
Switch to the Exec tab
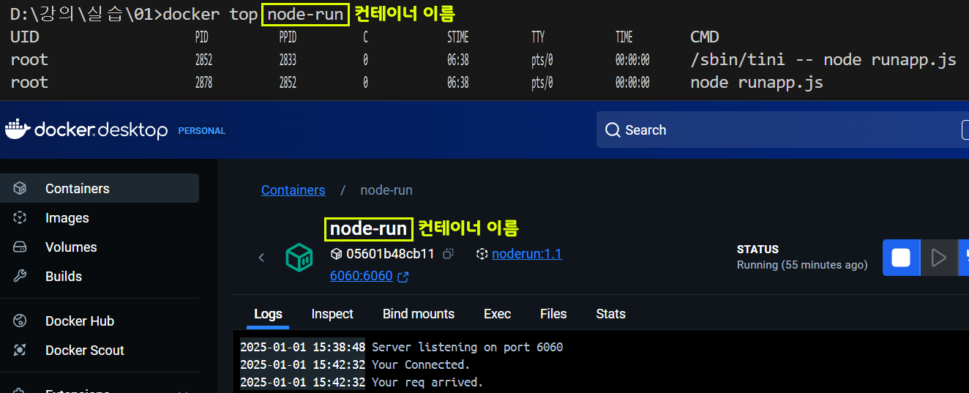pos(497,314)
